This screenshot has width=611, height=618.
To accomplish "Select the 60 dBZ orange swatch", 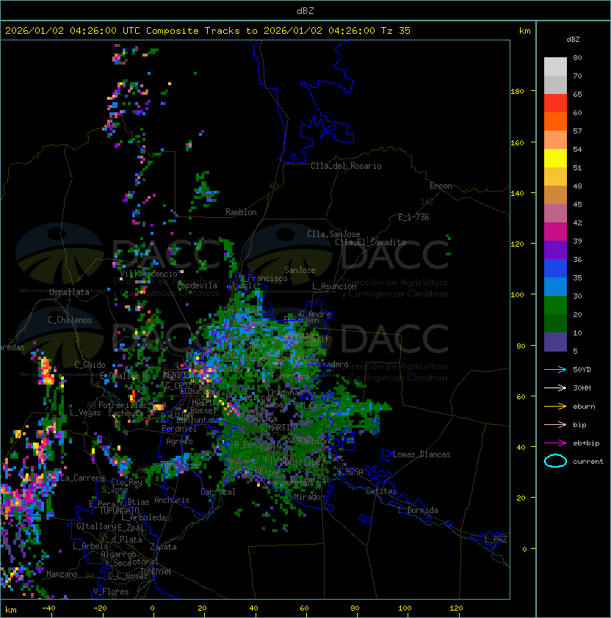I will coord(555,121).
